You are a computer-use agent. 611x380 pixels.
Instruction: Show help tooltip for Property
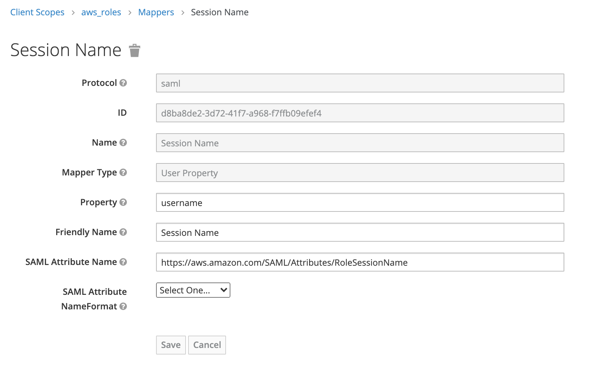[x=123, y=202]
